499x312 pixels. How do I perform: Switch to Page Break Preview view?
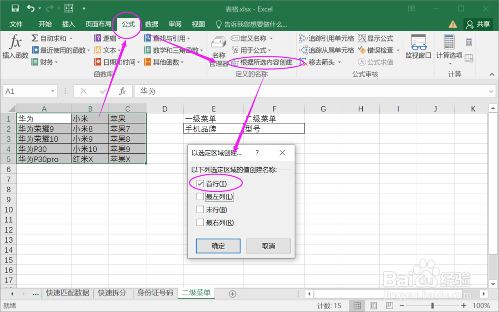389,306
